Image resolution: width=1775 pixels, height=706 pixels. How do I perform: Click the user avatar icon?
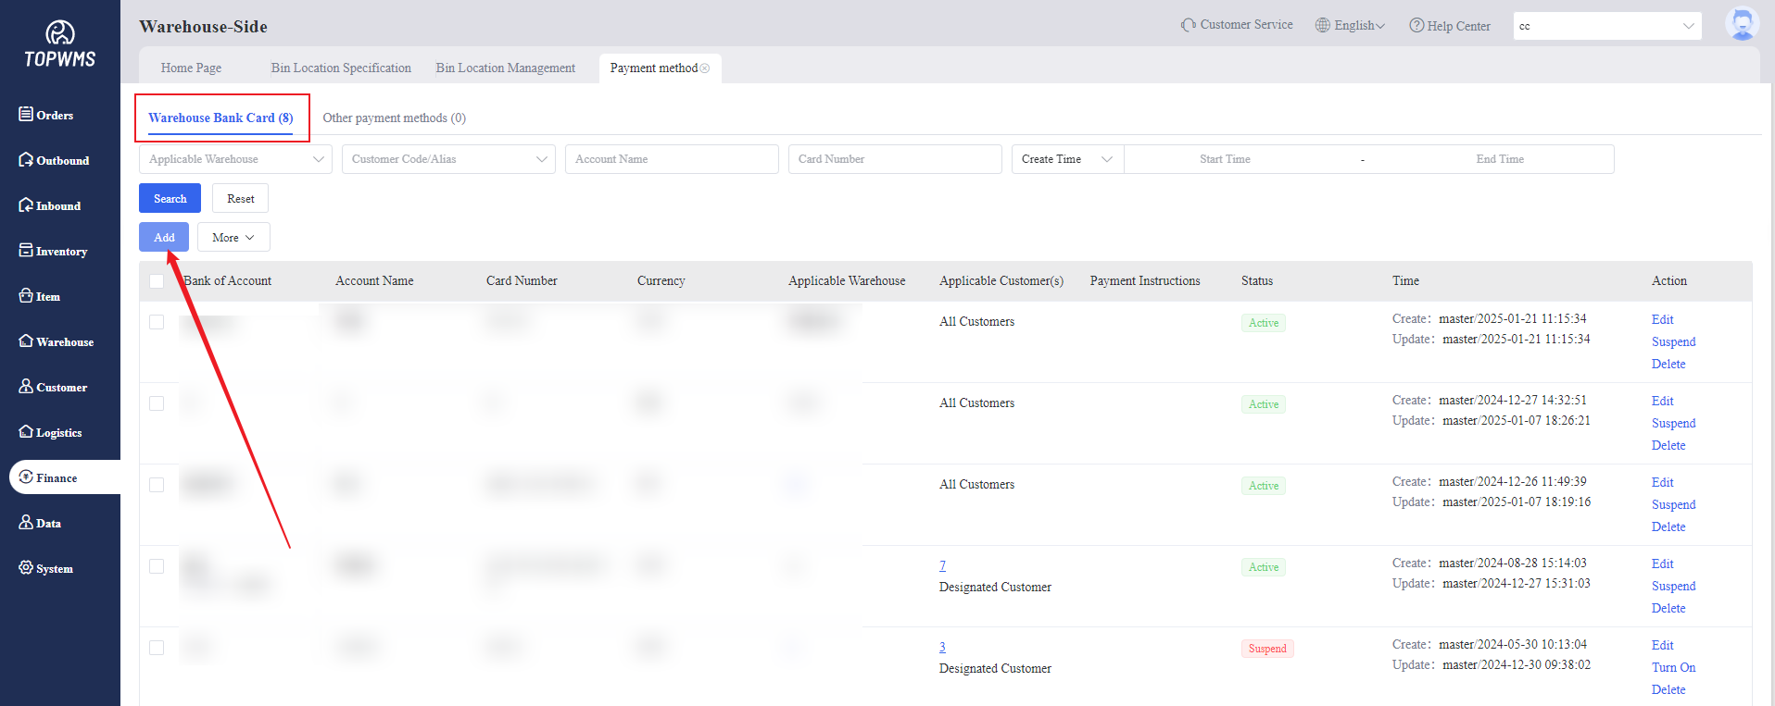pos(1741,25)
